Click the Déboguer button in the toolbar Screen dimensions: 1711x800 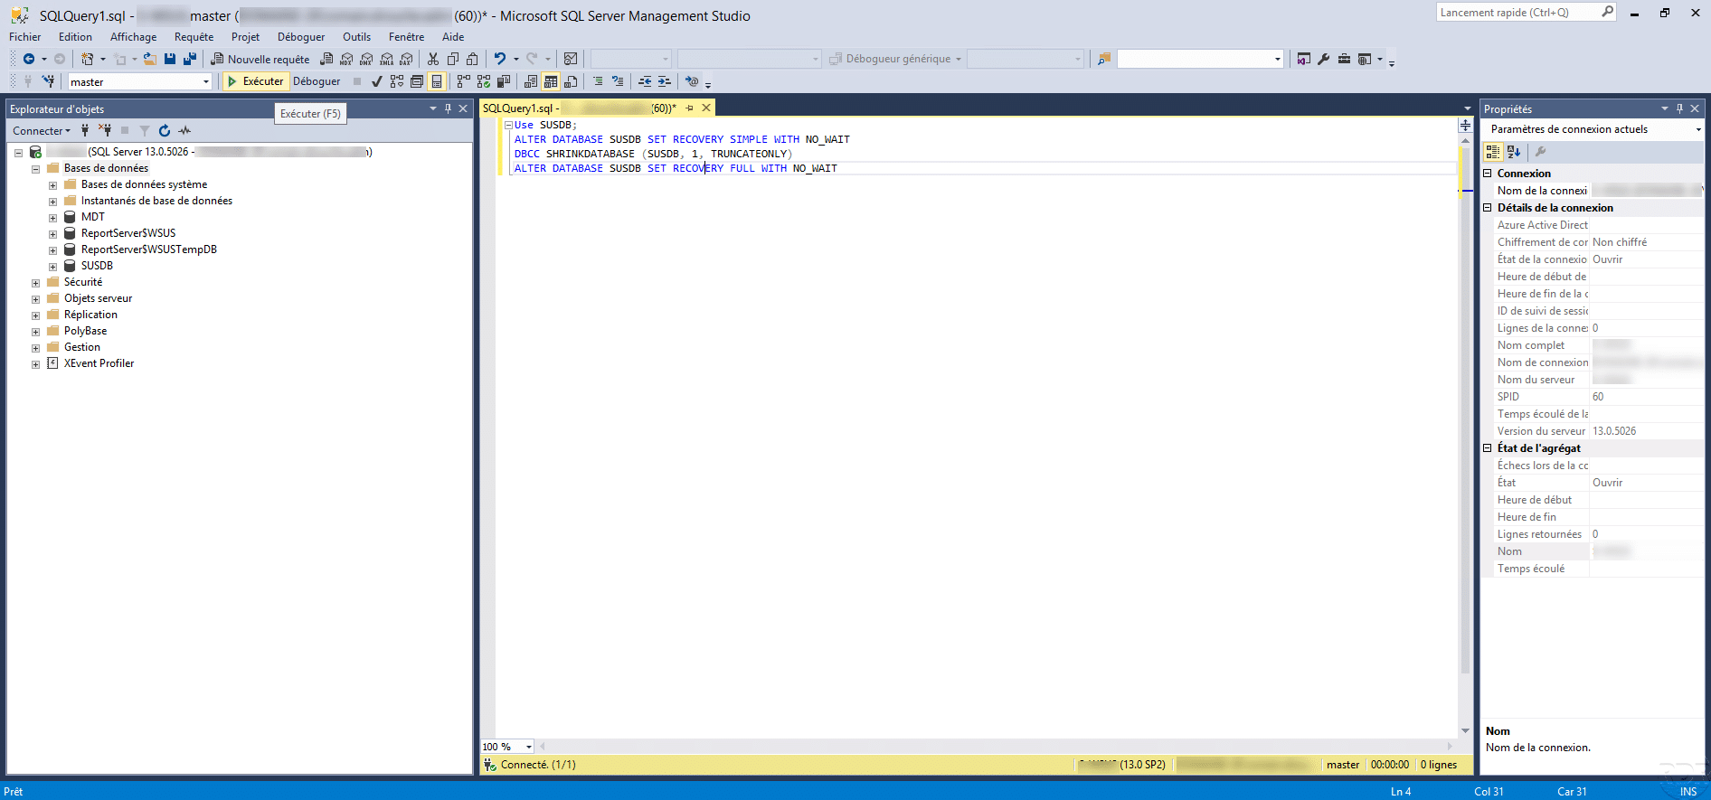[x=317, y=81]
